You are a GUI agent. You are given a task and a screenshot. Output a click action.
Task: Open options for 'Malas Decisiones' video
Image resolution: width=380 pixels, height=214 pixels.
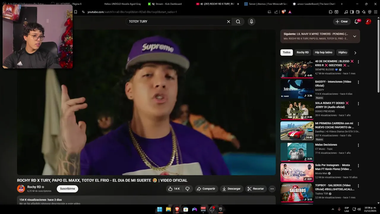(x=358, y=145)
